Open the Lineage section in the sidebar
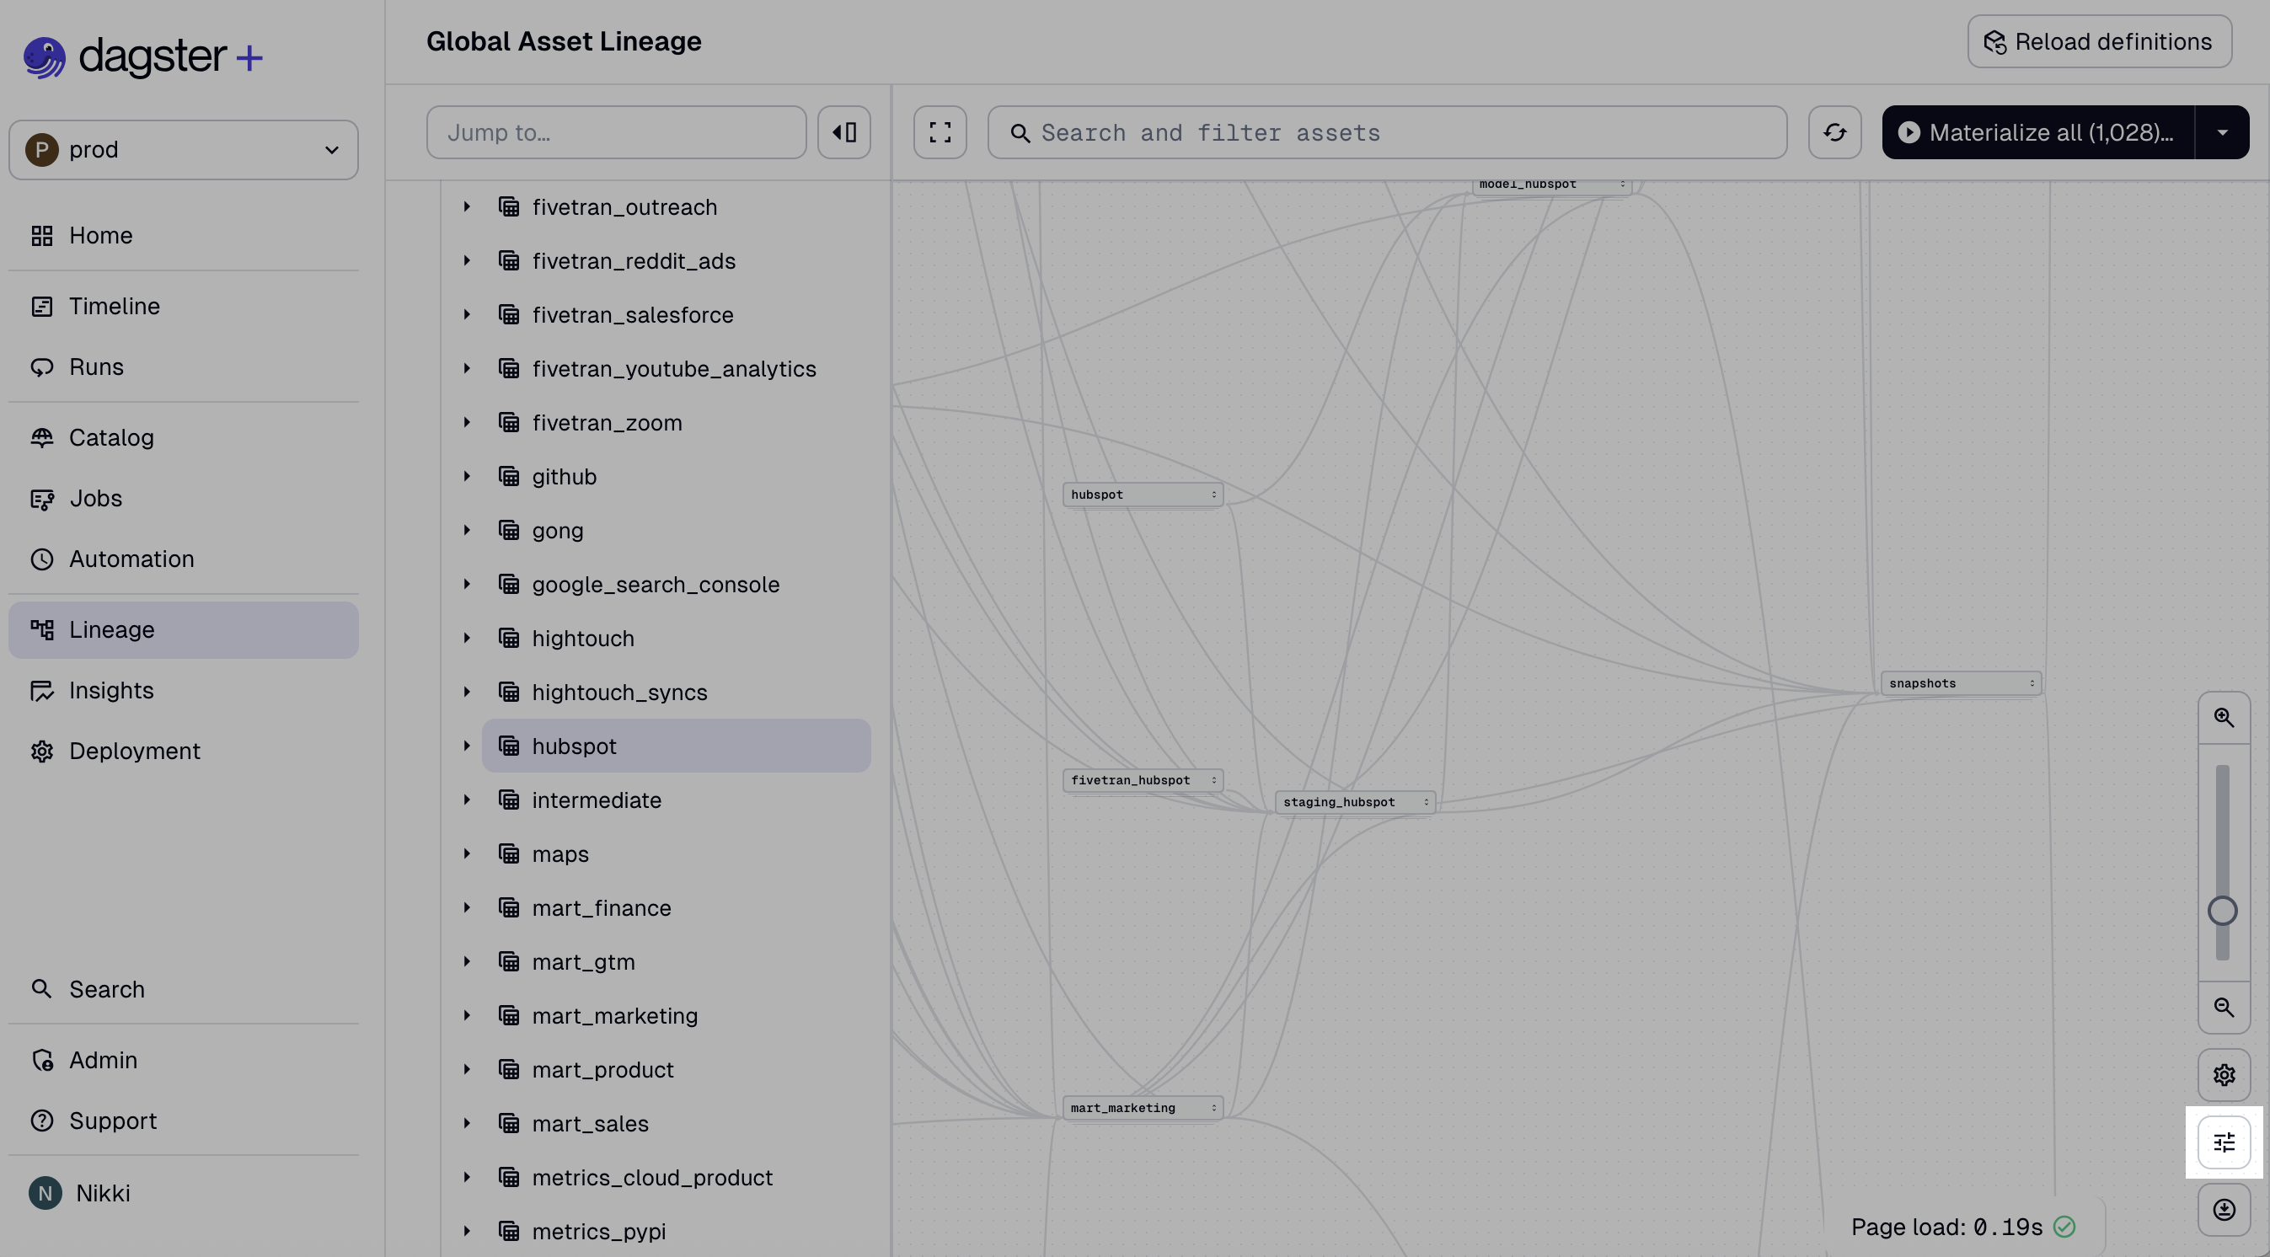Screen dimensions: 2270x1257 pyautogui.click(x=112, y=629)
